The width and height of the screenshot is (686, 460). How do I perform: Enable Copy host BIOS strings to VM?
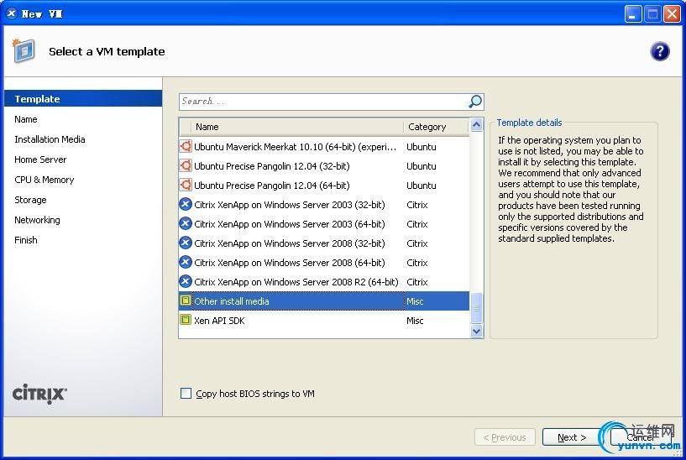(x=186, y=393)
